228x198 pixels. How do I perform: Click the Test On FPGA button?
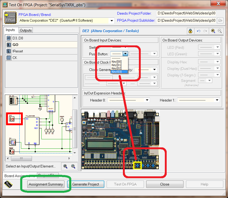[x=125, y=184]
